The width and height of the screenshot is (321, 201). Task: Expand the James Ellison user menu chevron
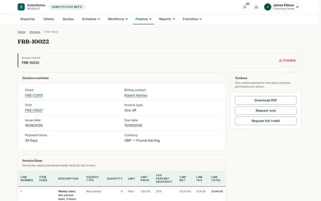[297, 7]
